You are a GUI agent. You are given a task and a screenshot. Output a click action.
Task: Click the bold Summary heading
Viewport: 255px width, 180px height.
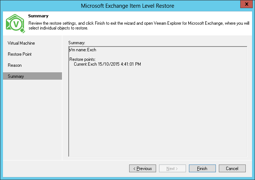click(x=38, y=16)
